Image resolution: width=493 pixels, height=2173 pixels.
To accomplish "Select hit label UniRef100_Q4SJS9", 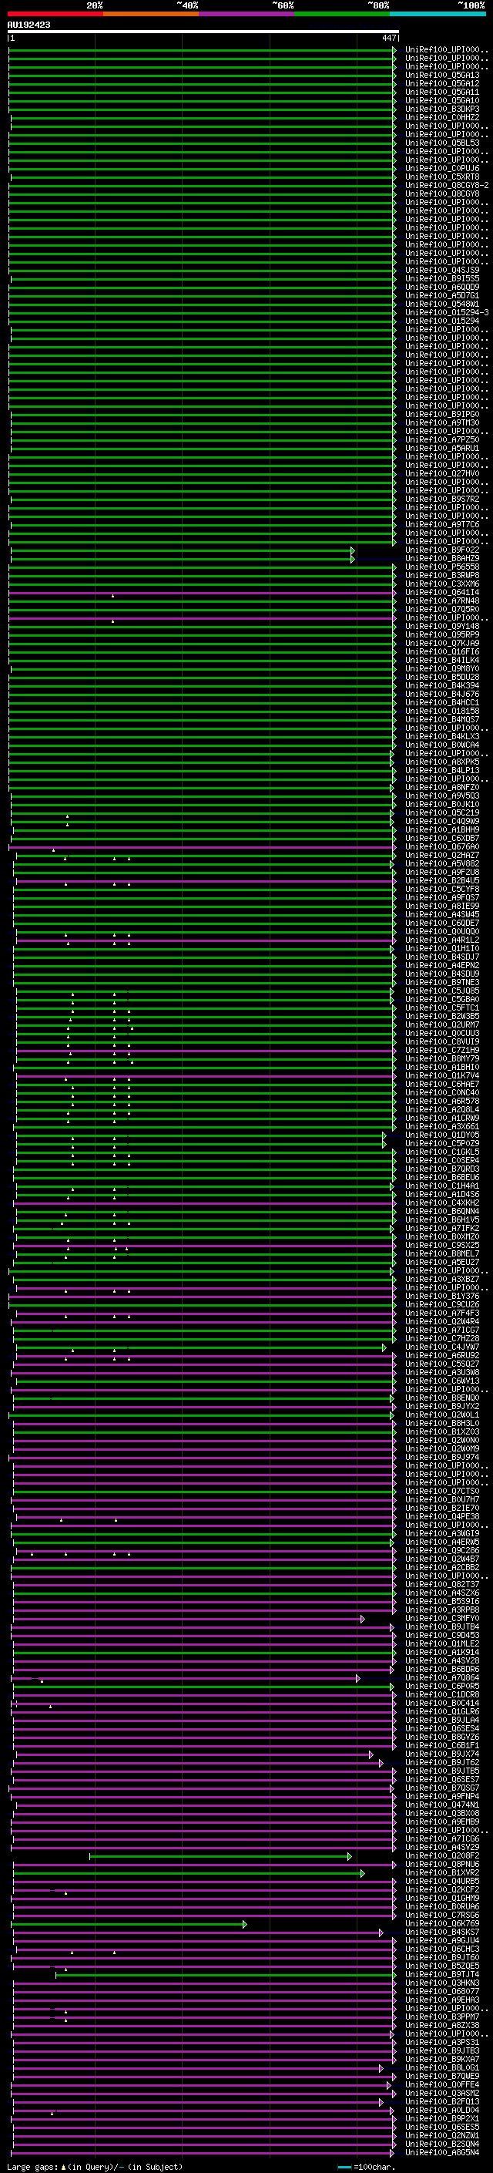I will pos(442,271).
